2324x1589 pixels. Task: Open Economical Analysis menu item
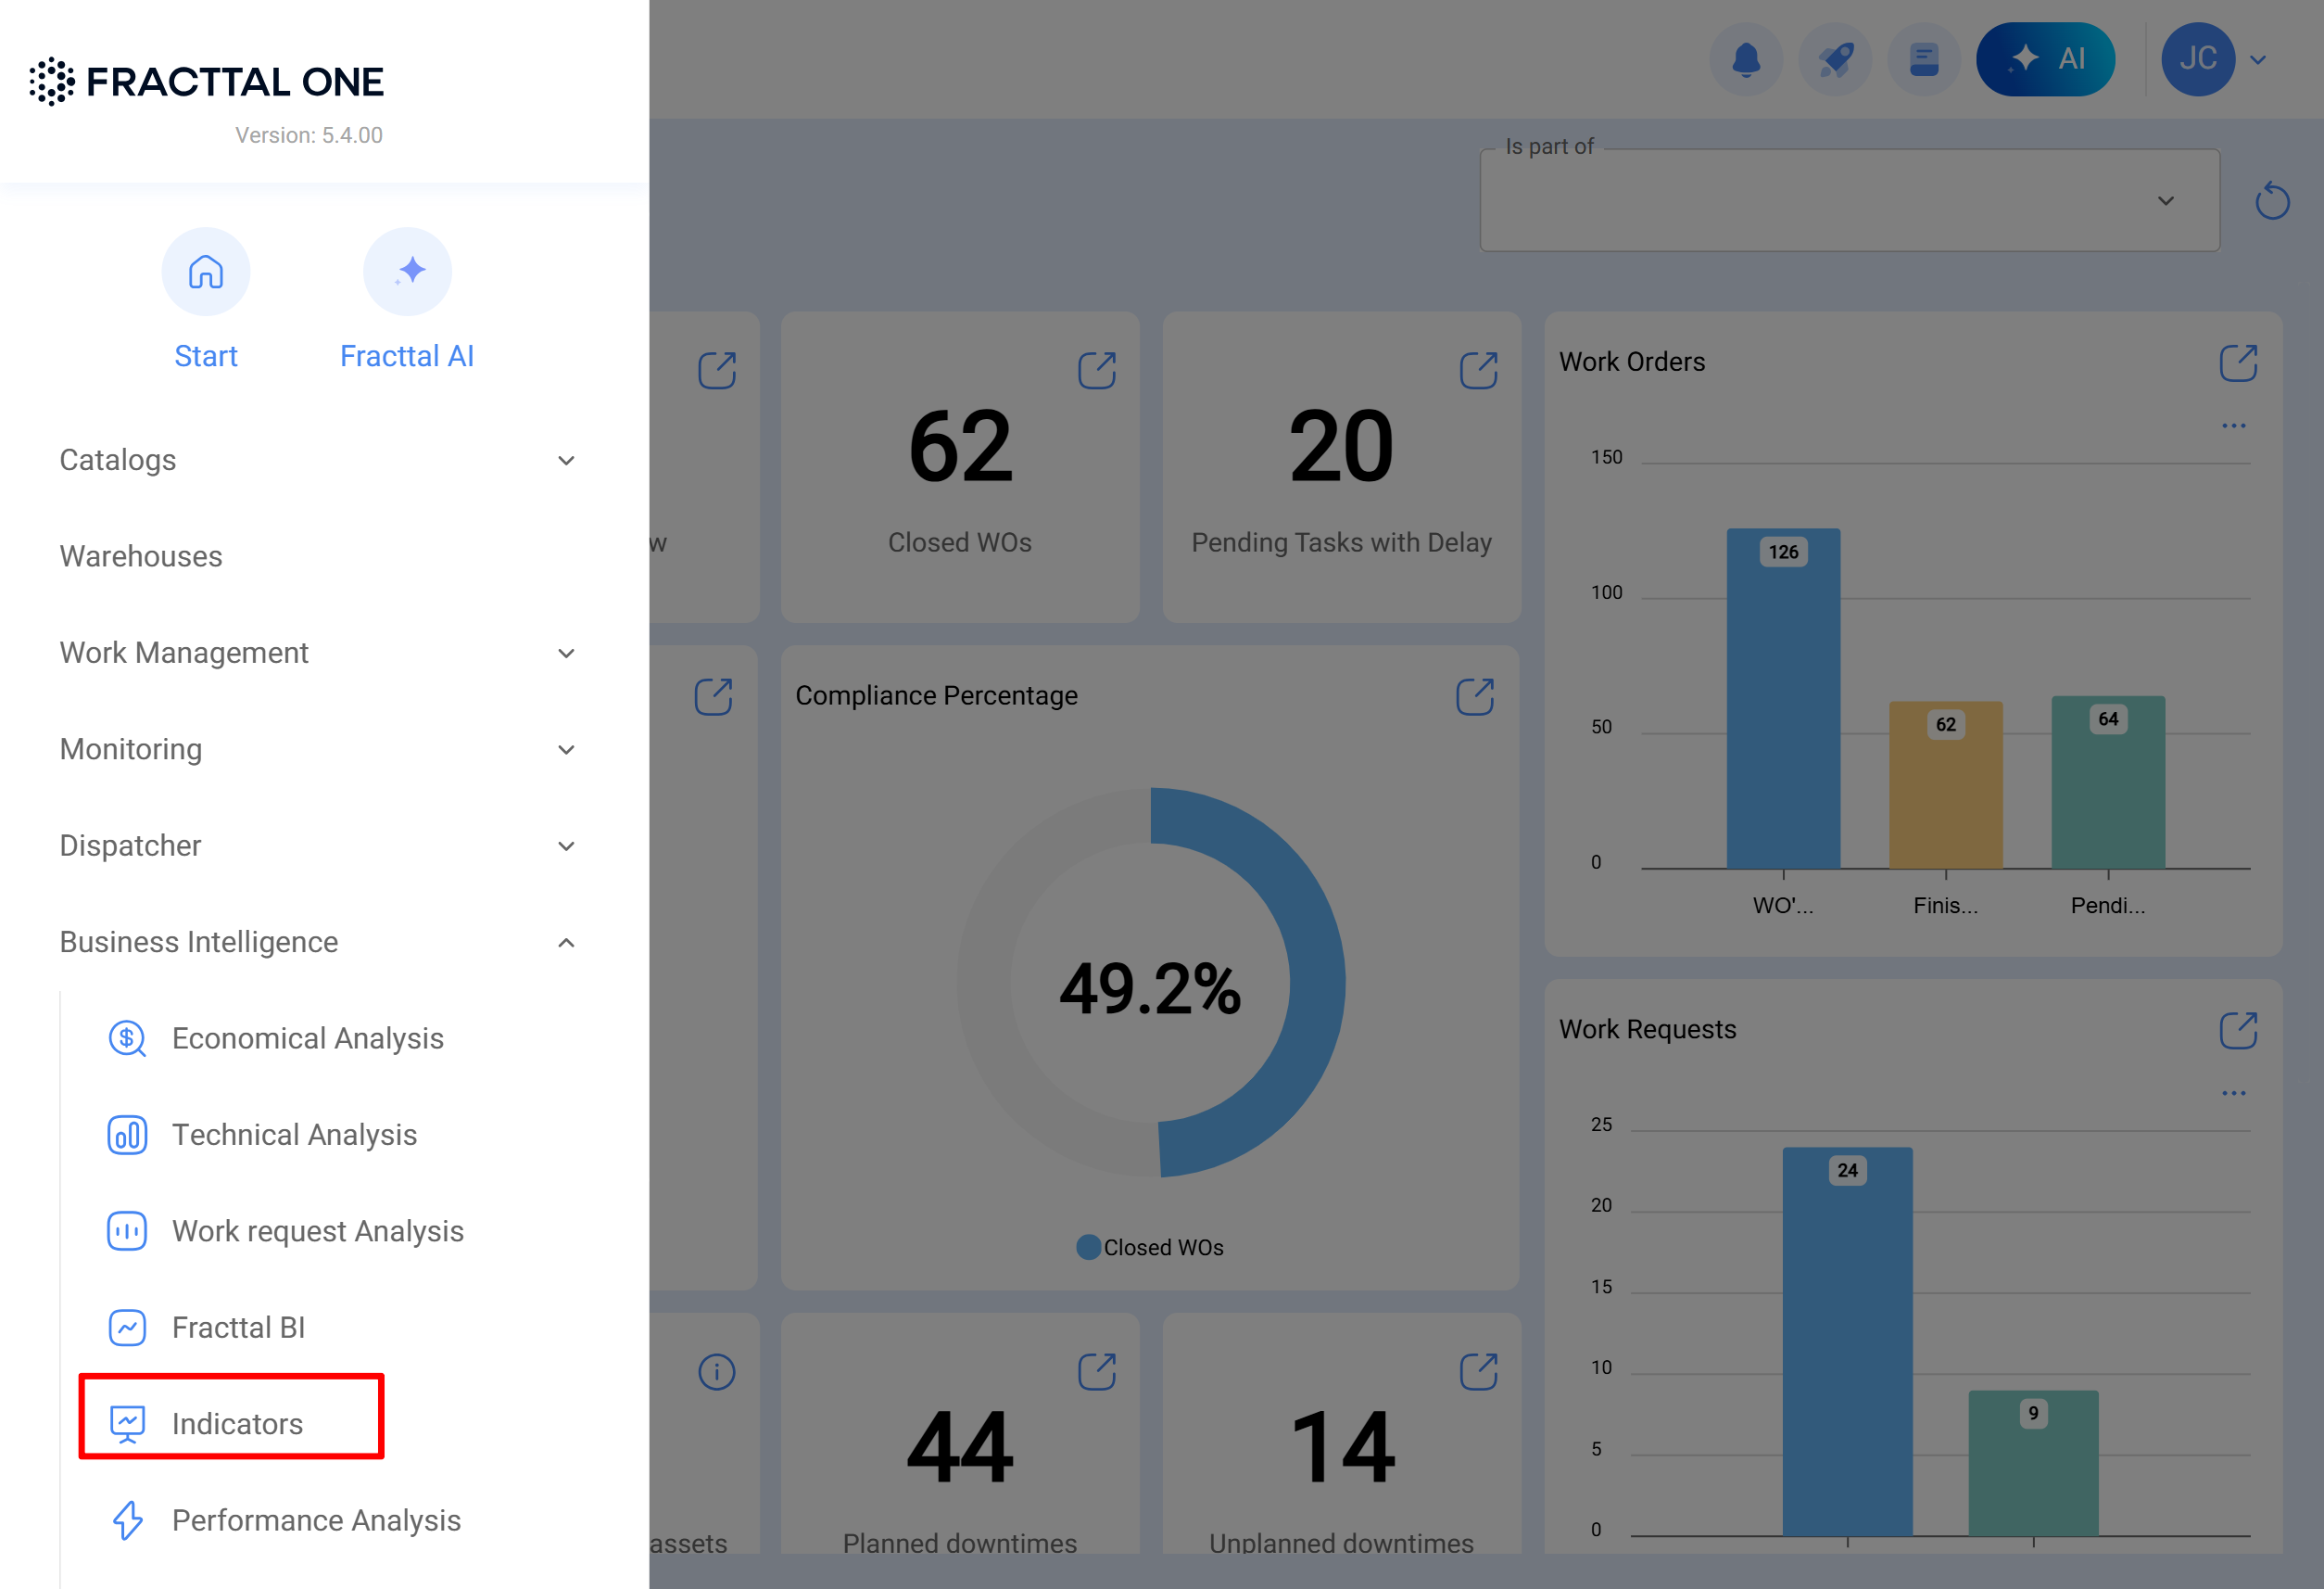point(307,1038)
